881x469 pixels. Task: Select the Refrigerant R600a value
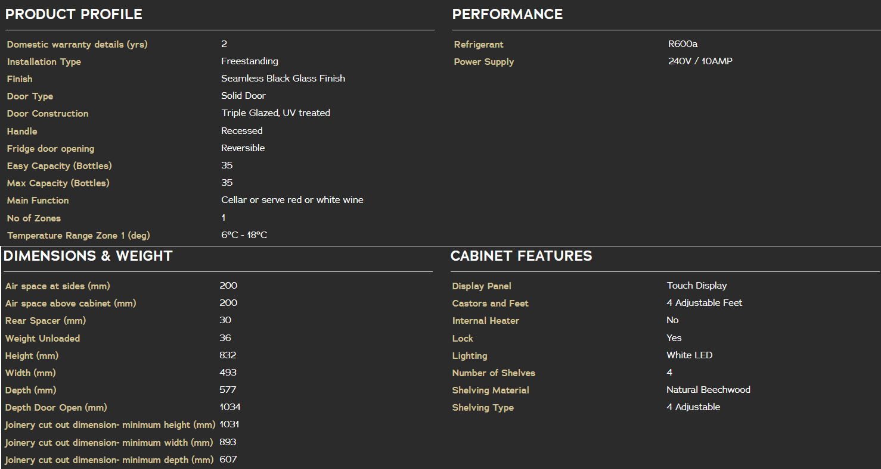click(x=682, y=44)
